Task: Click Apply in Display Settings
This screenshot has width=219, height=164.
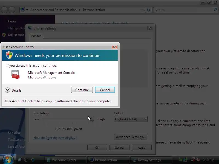Action: coord(142,148)
